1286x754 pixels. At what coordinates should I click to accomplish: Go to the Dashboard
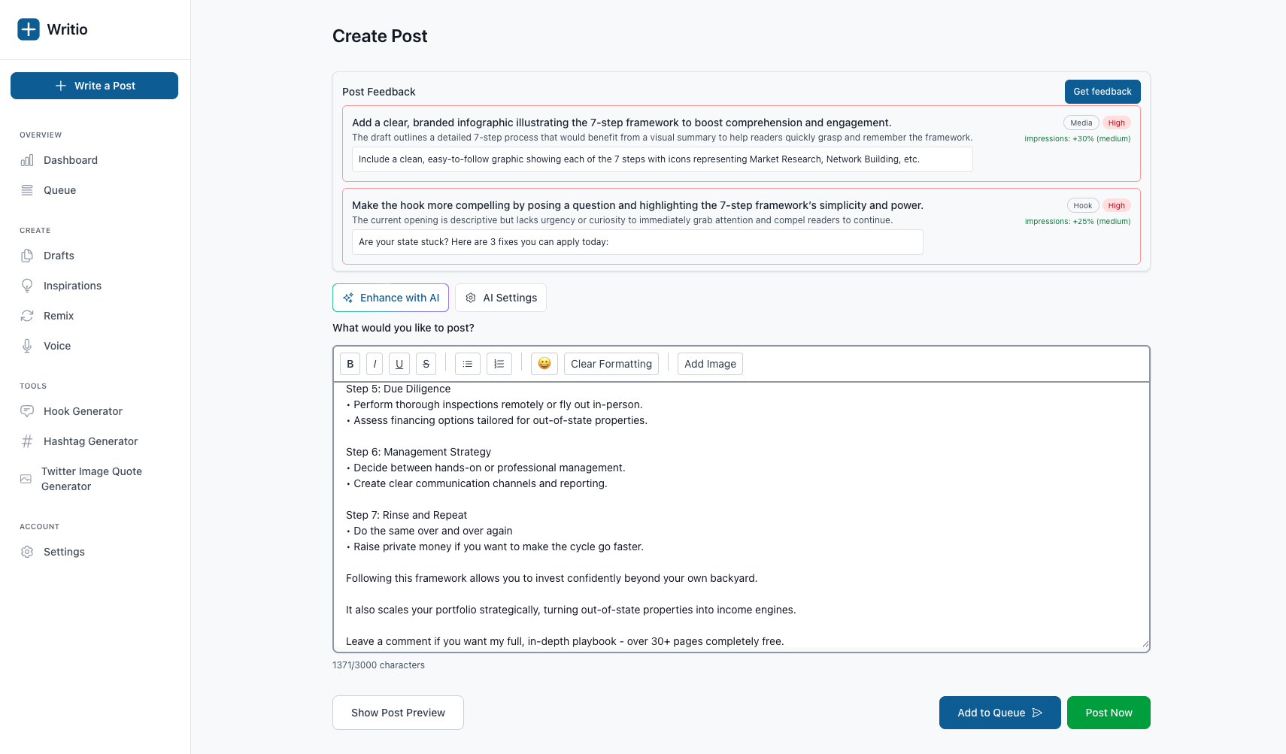[x=70, y=160]
